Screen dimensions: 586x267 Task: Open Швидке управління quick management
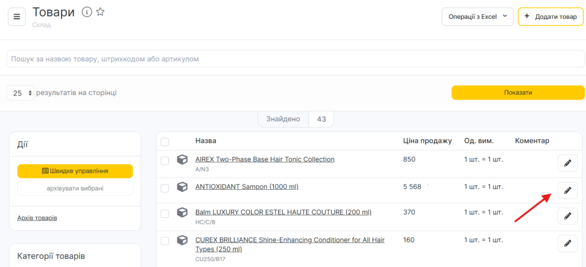[75, 171]
